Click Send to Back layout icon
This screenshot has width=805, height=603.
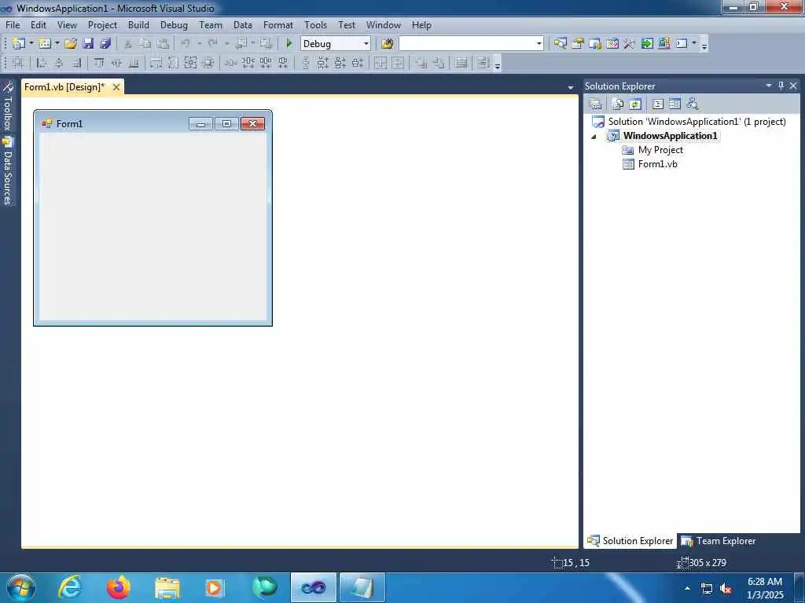pos(439,63)
